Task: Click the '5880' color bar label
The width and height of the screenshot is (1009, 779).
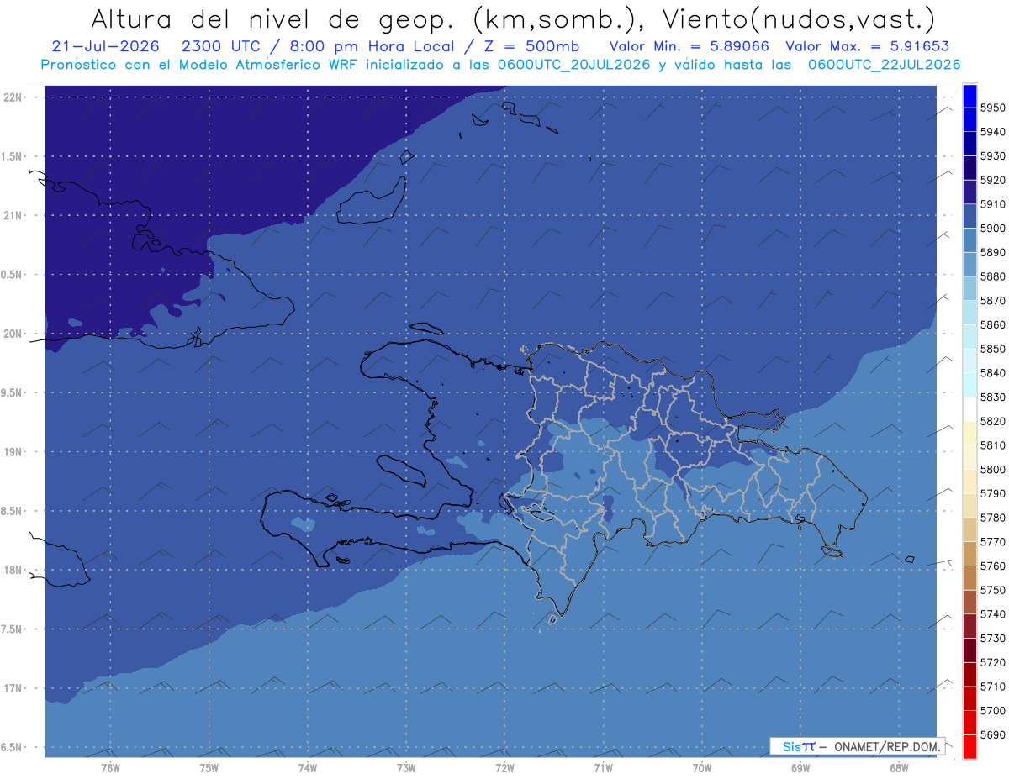Action: point(992,276)
